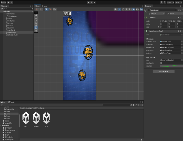Collapse the Demo scene root
Screen dimensions: 183x141
click(x=4, y=12)
